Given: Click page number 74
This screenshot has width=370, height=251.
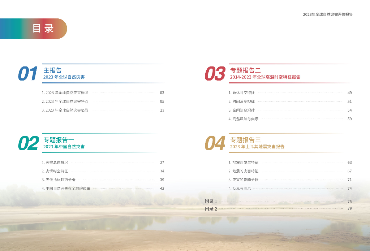Looking at the screenshot, I should coord(350,189).
